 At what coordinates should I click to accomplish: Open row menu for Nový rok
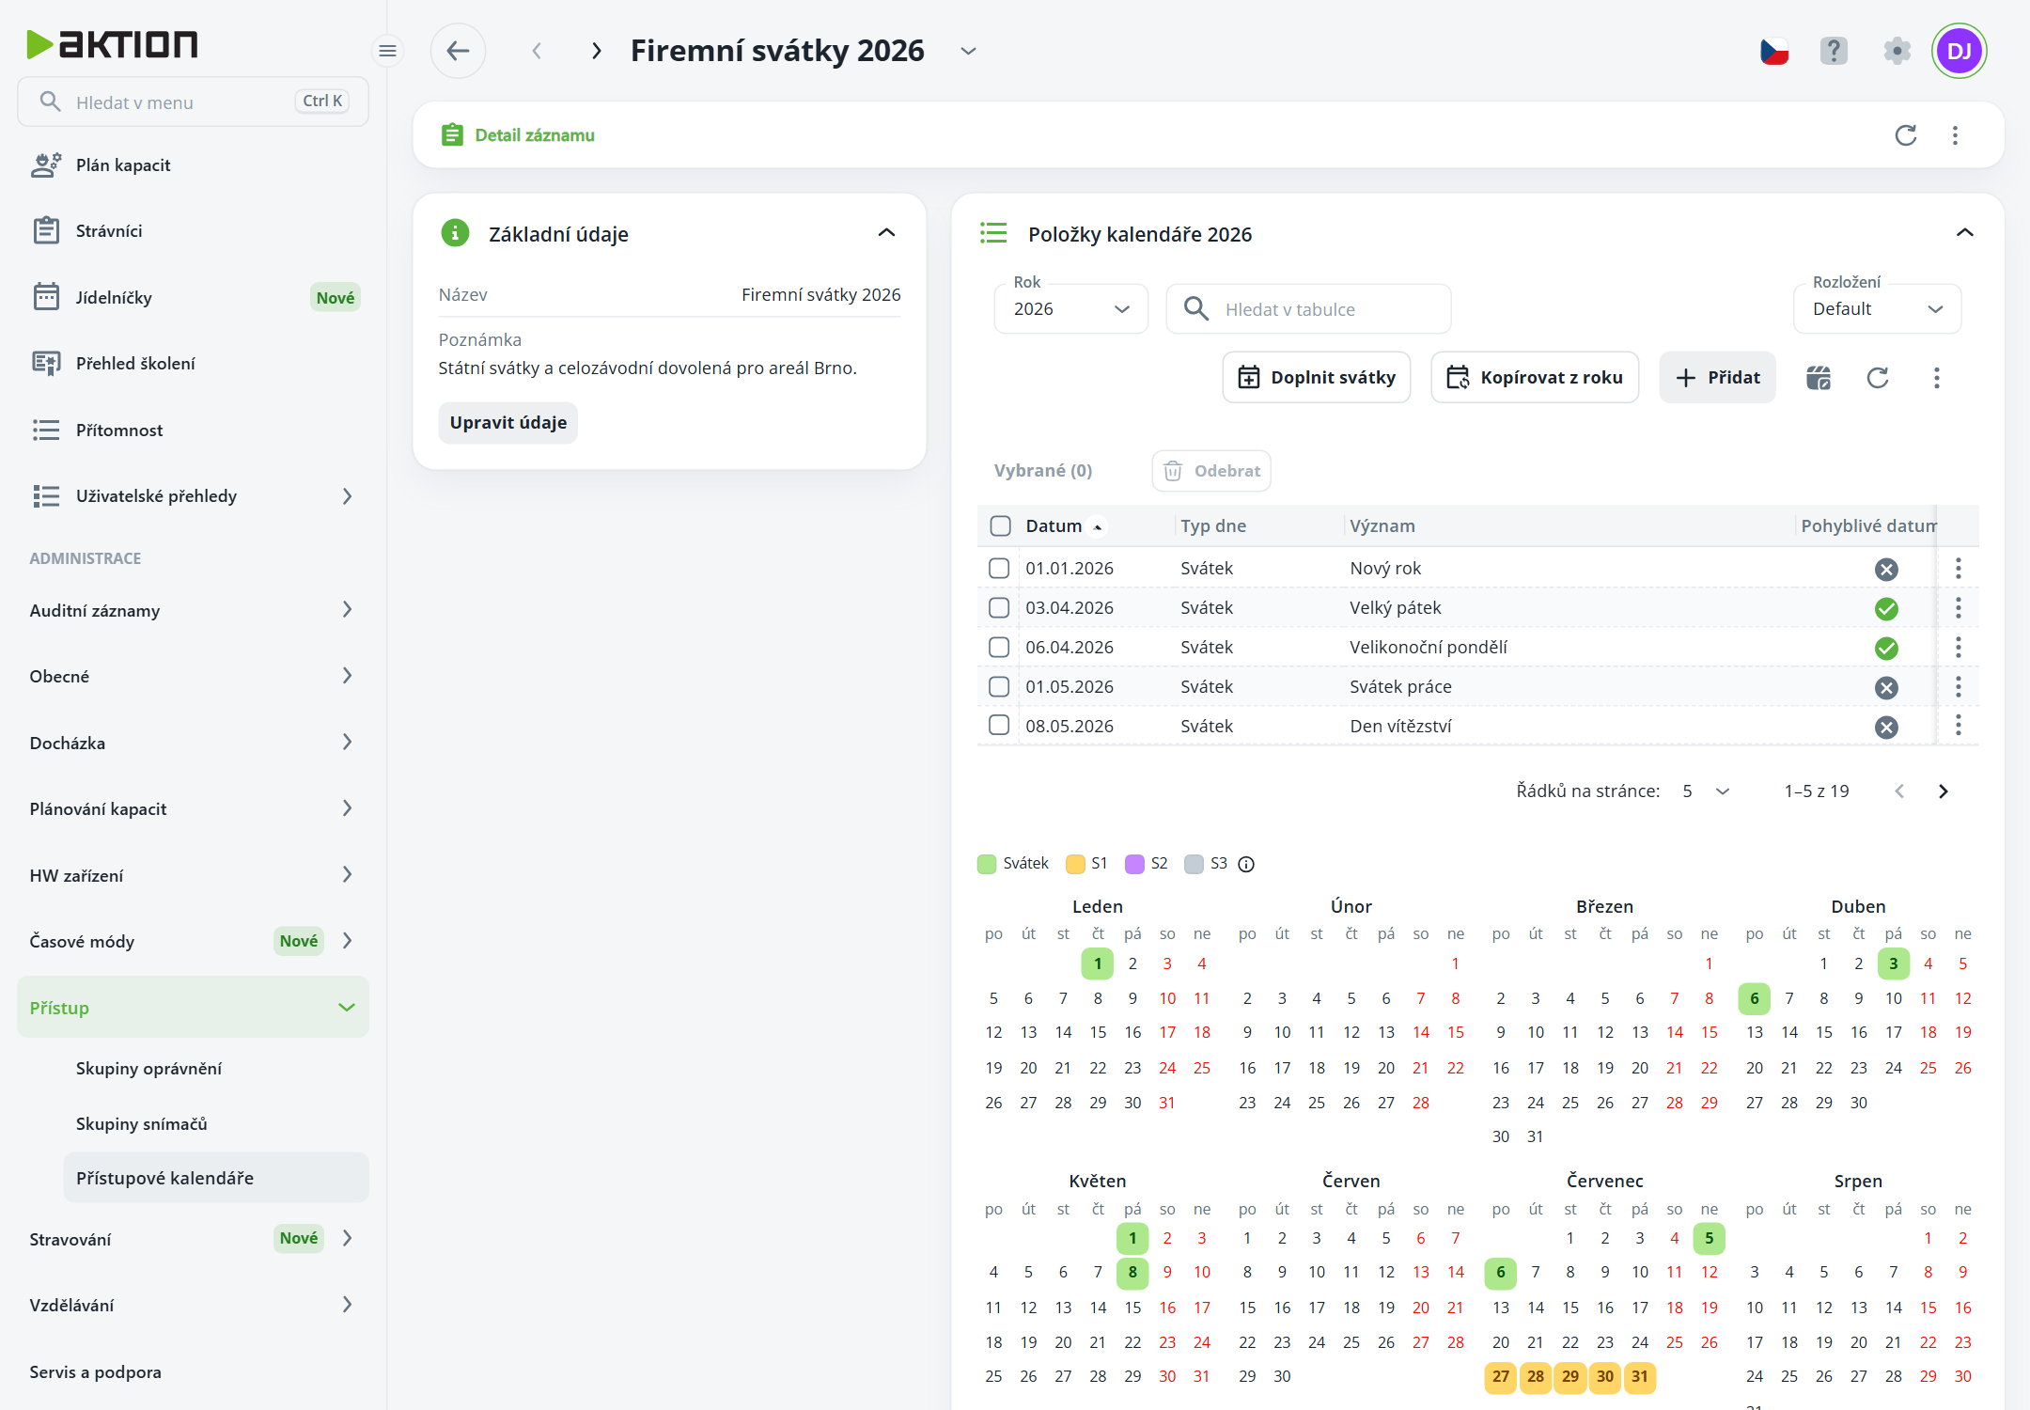(1958, 568)
